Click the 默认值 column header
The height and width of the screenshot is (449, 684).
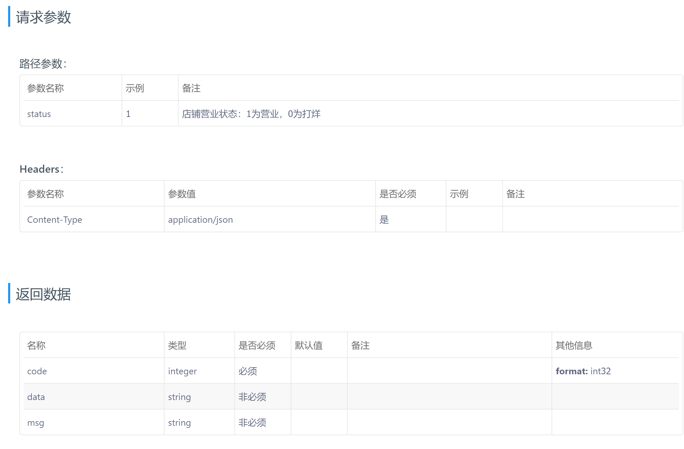[x=309, y=345]
